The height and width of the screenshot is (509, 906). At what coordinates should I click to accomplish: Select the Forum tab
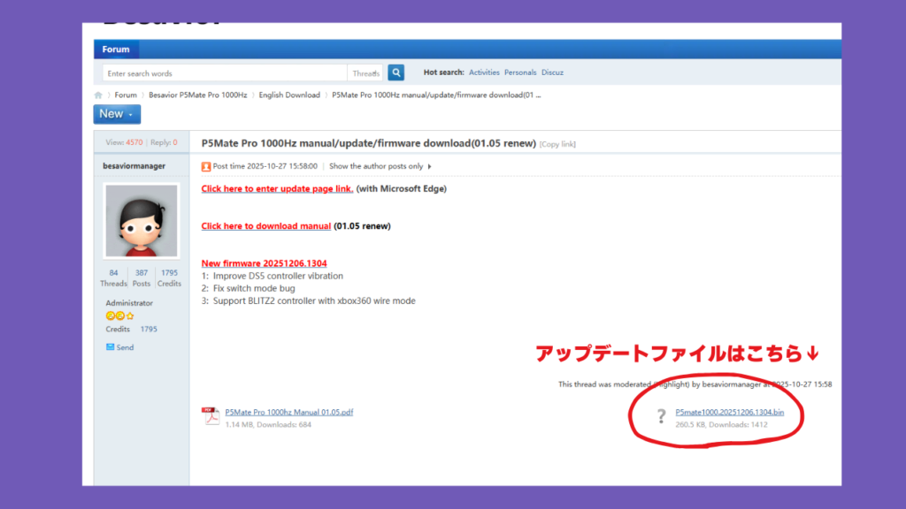[x=115, y=49]
